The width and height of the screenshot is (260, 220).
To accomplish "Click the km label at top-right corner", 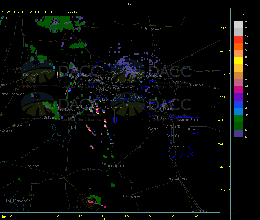I will 226,12.
